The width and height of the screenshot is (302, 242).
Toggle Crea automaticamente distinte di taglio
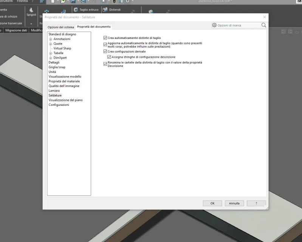[105, 38]
